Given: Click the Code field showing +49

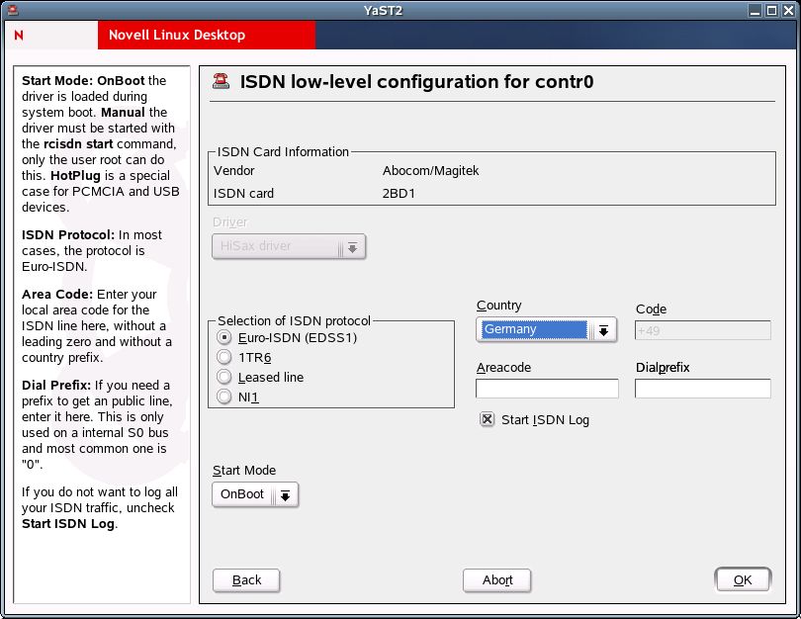Looking at the screenshot, I should pos(703,330).
